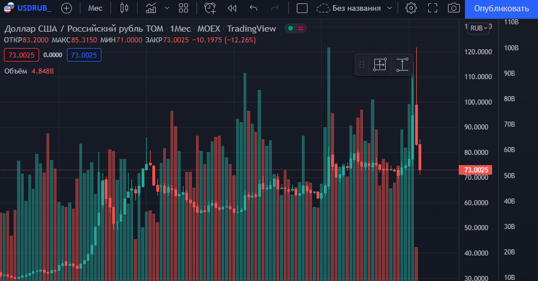Viewport: 538px width, 281px height.
Task: Click the green market status indicator pill
Action: 296,29
